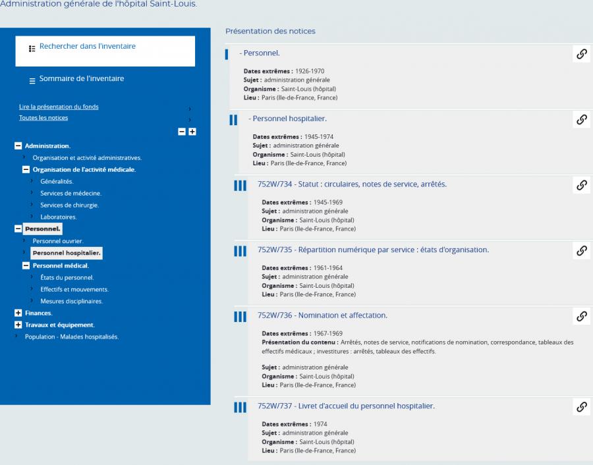This screenshot has width=593, height=465.
Task: Select Administration in the tree
Action: point(47,146)
